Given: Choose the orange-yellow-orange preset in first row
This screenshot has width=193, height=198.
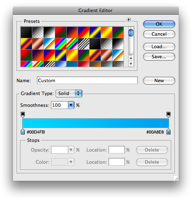Looking at the screenshot, I should click(x=106, y=32).
